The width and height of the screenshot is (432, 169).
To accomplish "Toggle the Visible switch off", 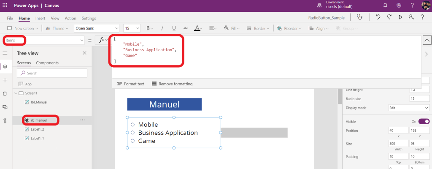I will click(424, 121).
